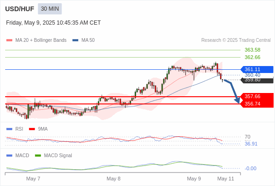Click the Research Trading Central credit text
This screenshot has height=186, width=275.
pos(236,40)
